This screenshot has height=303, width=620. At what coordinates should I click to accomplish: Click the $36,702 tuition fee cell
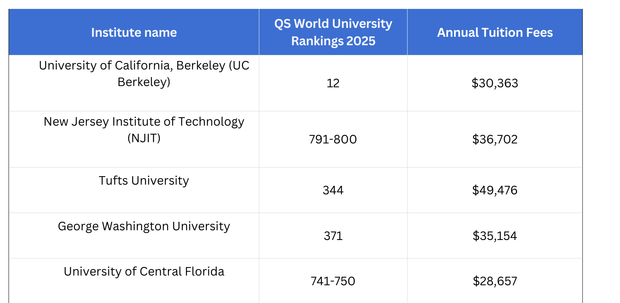495,139
